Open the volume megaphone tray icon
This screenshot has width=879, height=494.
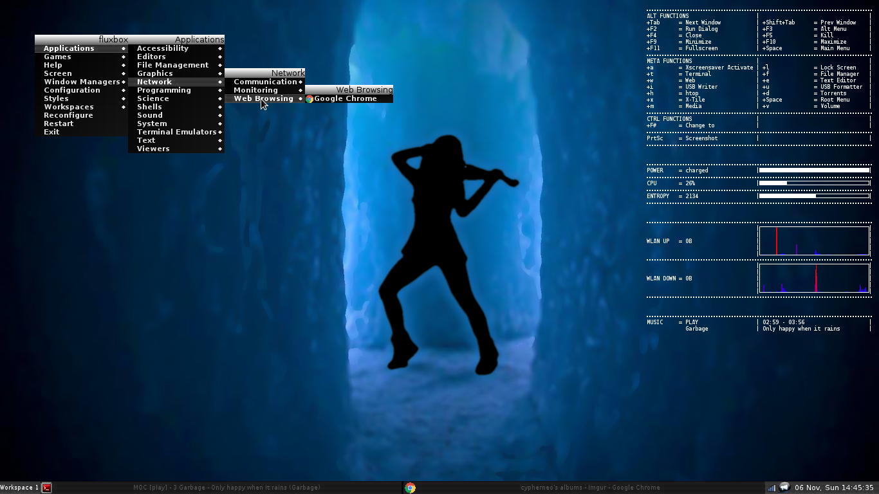click(x=784, y=487)
